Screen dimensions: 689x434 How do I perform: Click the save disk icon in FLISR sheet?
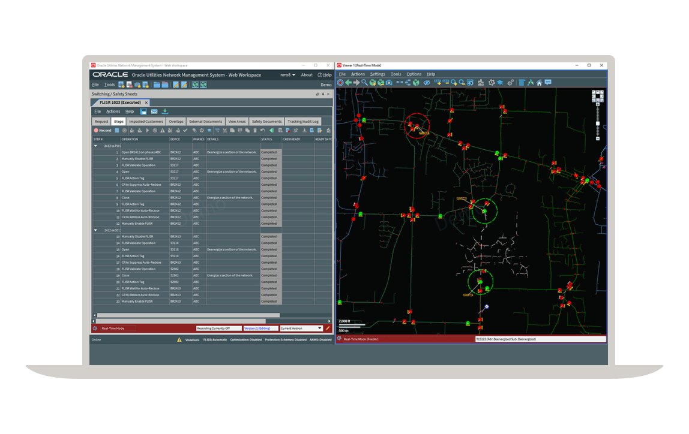pos(143,111)
